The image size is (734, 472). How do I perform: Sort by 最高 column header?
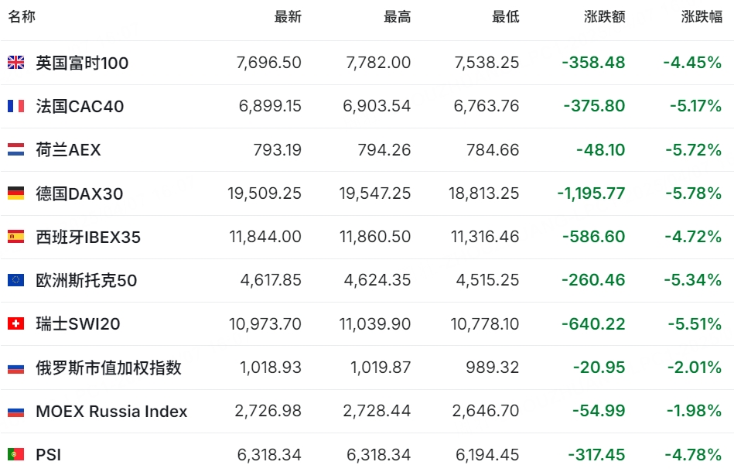(x=397, y=17)
